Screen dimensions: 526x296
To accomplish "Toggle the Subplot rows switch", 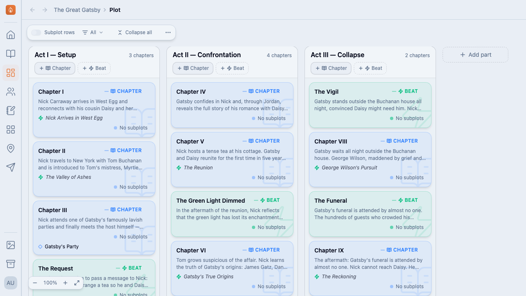I will 36,32.
